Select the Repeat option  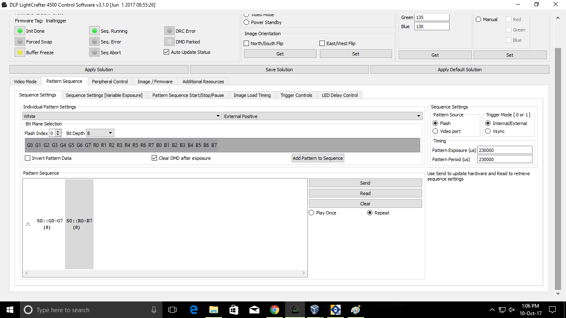tap(370, 213)
